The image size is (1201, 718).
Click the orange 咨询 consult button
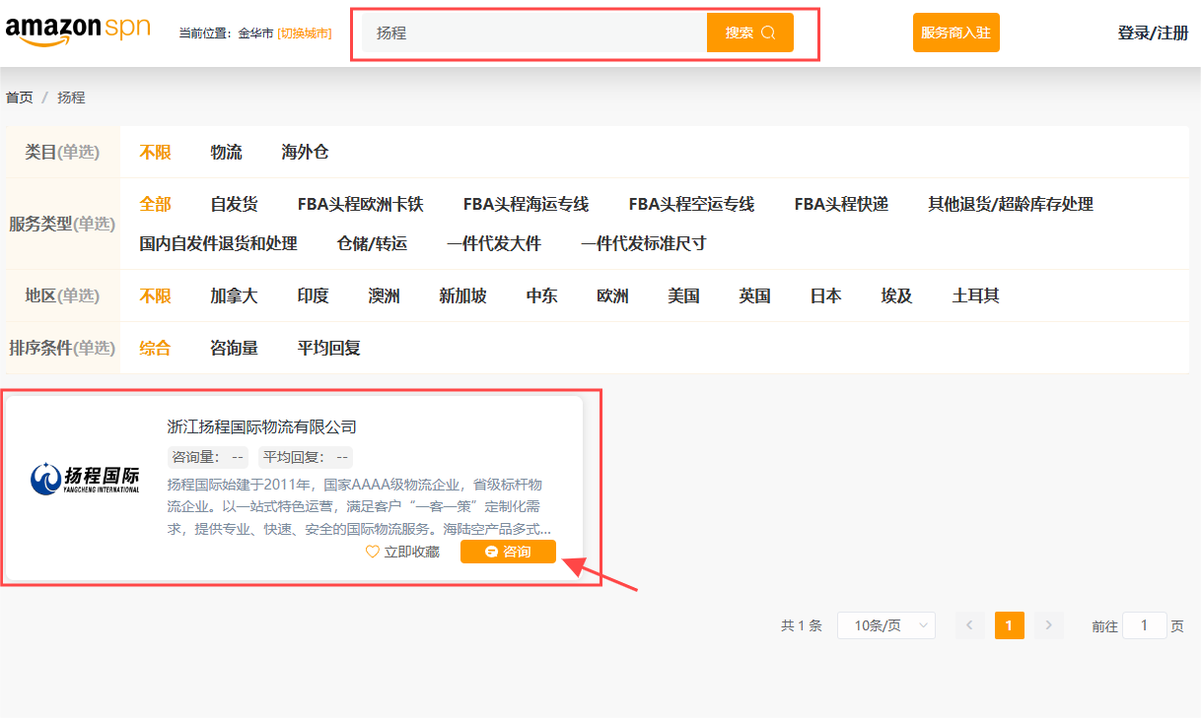[508, 552]
